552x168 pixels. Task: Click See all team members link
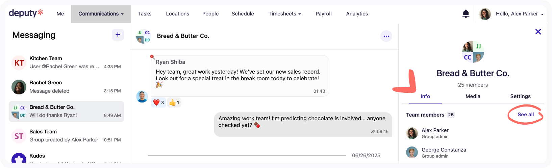526,115
